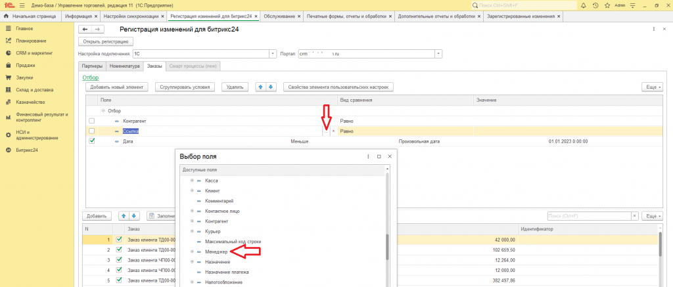Switch to Начальная страница tab
The width and height of the screenshot is (673, 287).
pos(30,16)
